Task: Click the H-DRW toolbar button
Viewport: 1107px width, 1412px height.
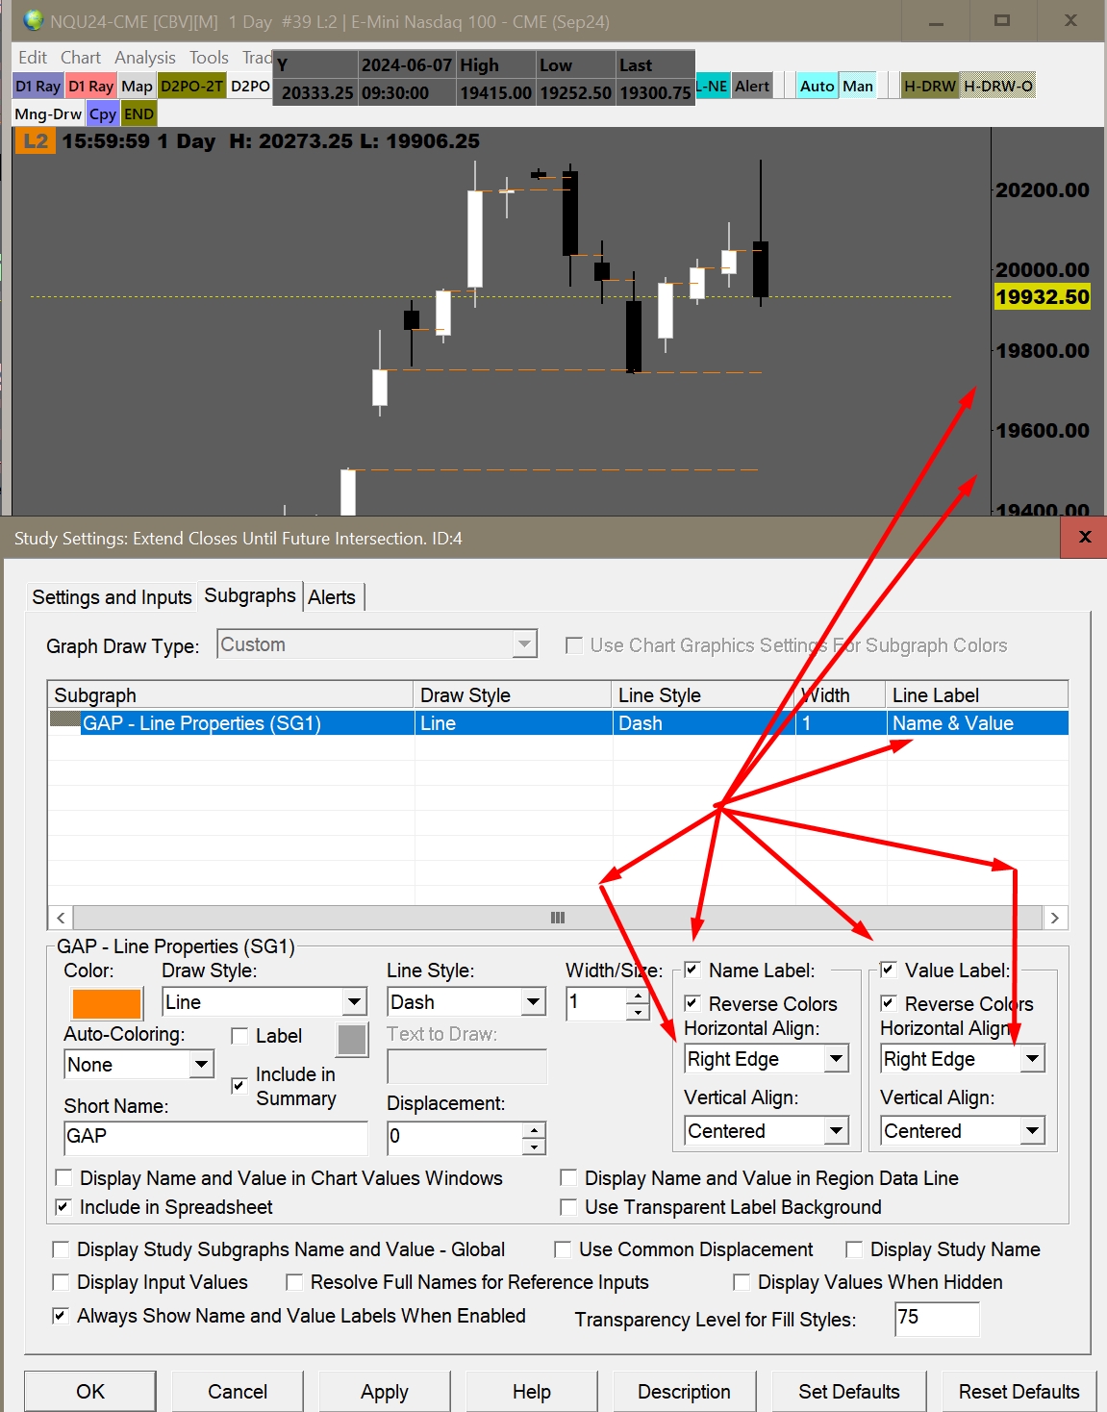Action: (930, 87)
